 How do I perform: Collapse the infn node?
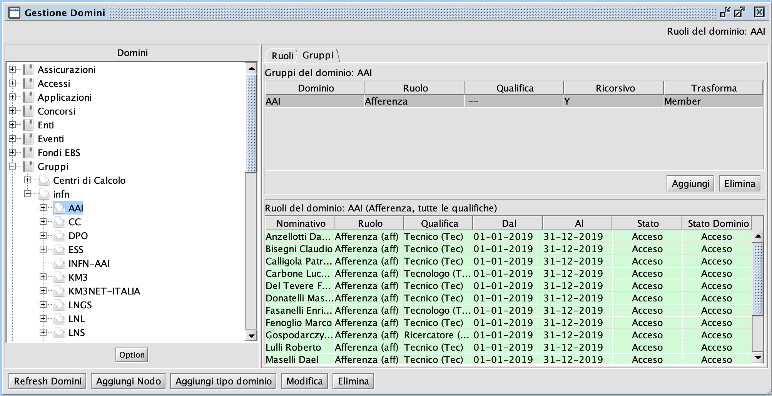(28, 194)
